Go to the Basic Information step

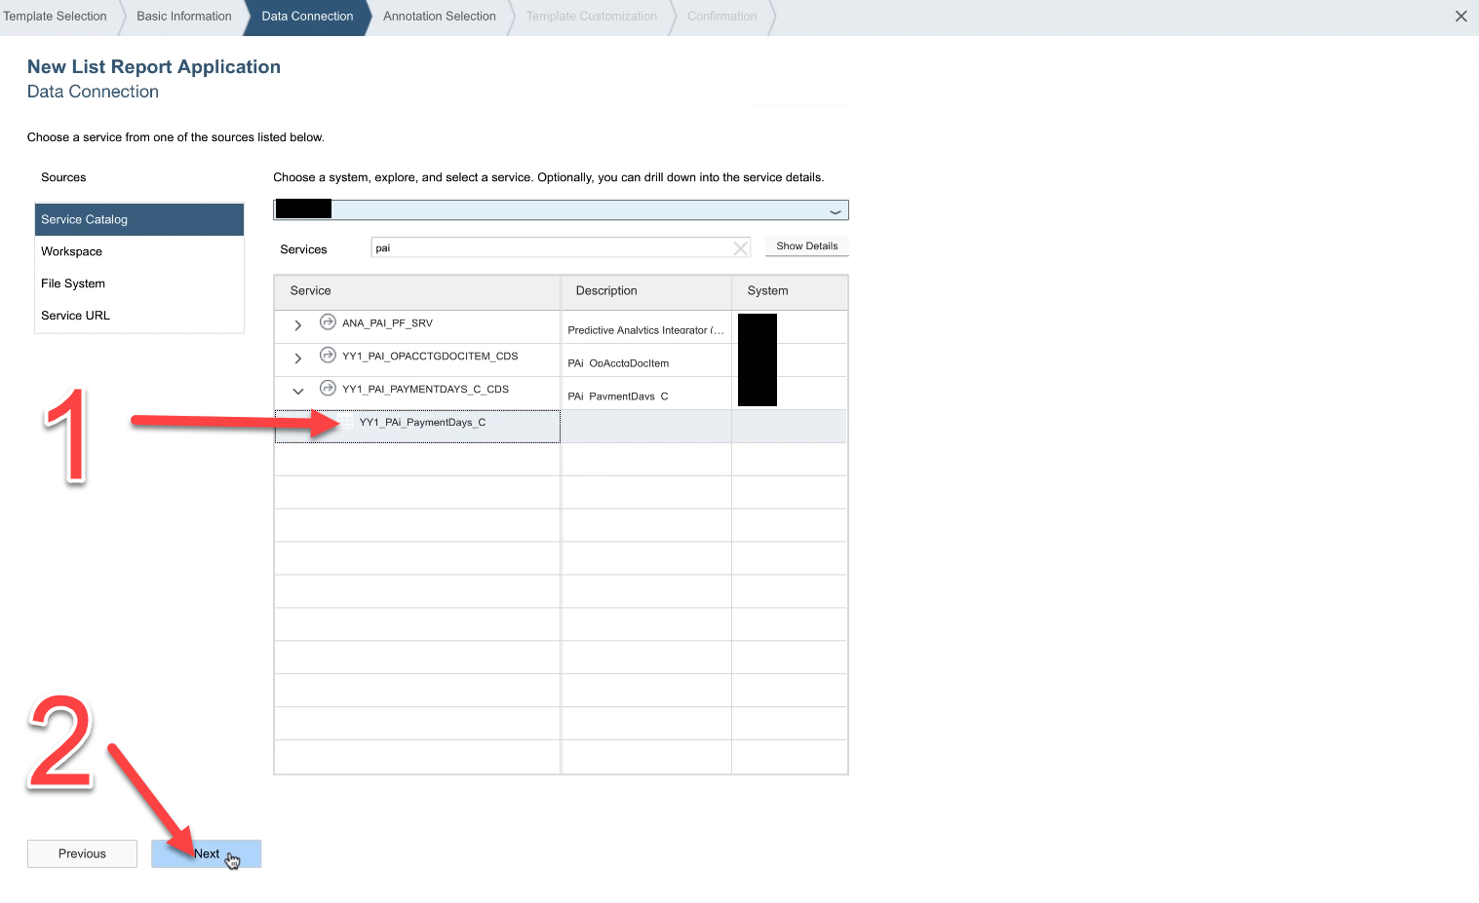[x=184, y=17]
